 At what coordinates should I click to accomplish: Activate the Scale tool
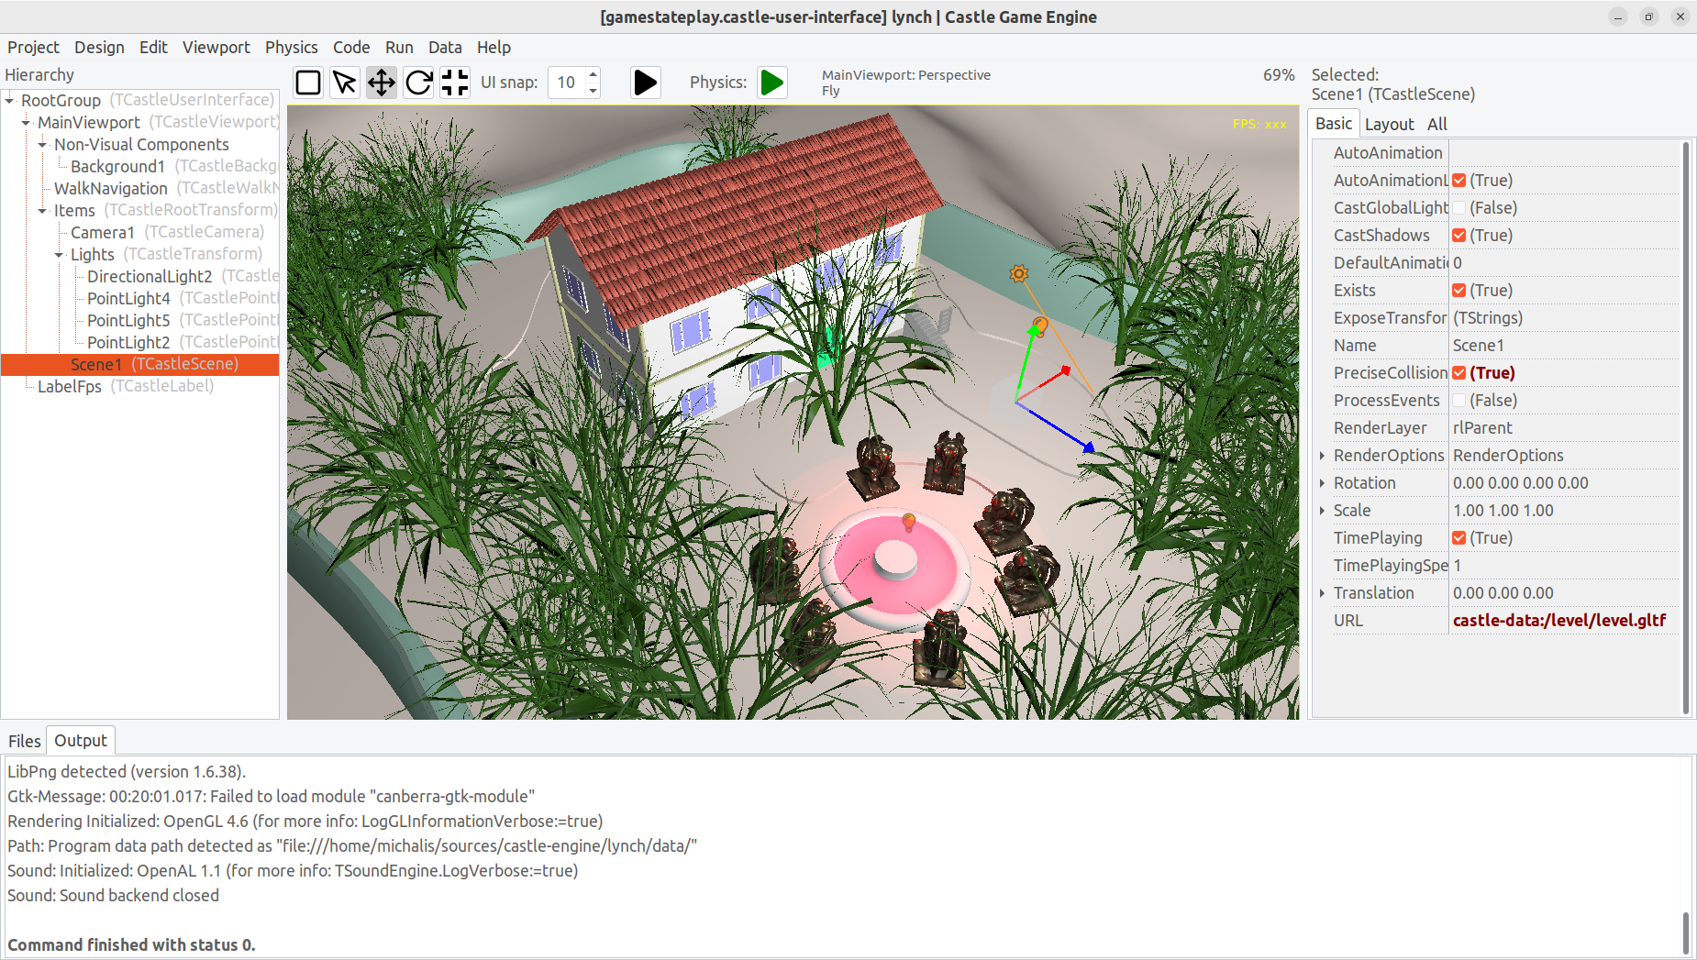[455, 83]
